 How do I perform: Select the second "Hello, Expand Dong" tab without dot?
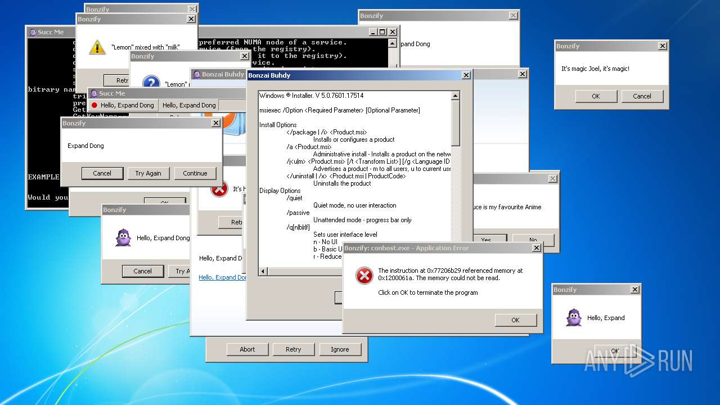tap(189, 105)
